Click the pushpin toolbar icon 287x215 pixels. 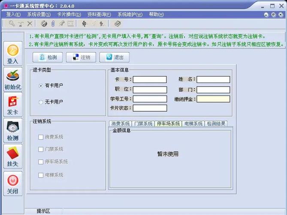click(62, 24)
